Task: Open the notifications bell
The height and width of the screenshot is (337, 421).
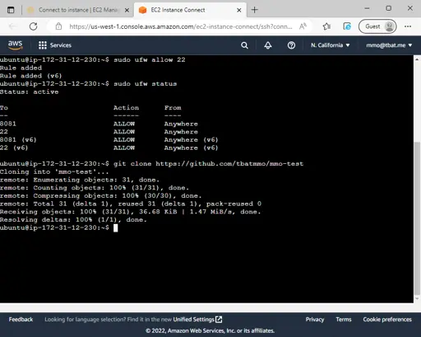Action: [268, 45]
